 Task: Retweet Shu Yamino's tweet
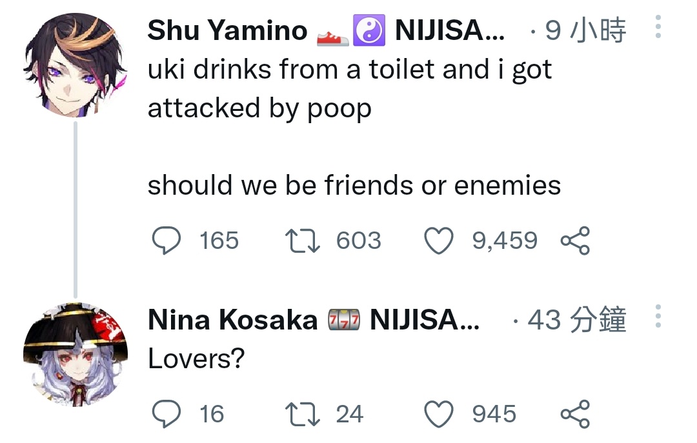click(301, 241)
